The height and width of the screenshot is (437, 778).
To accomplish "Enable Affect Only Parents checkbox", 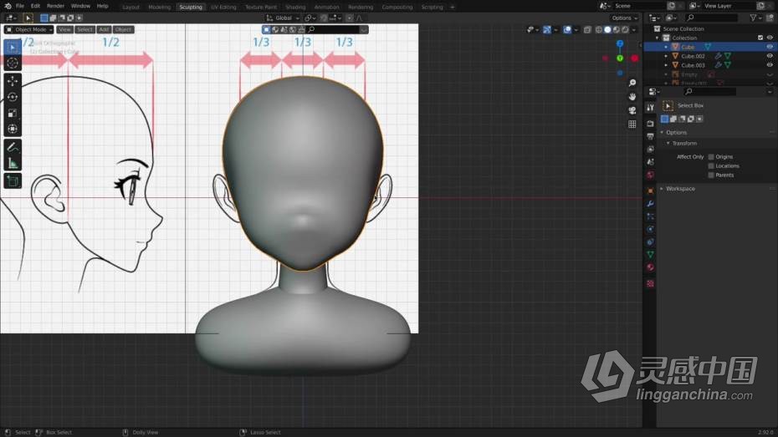I will click(711, 175).
